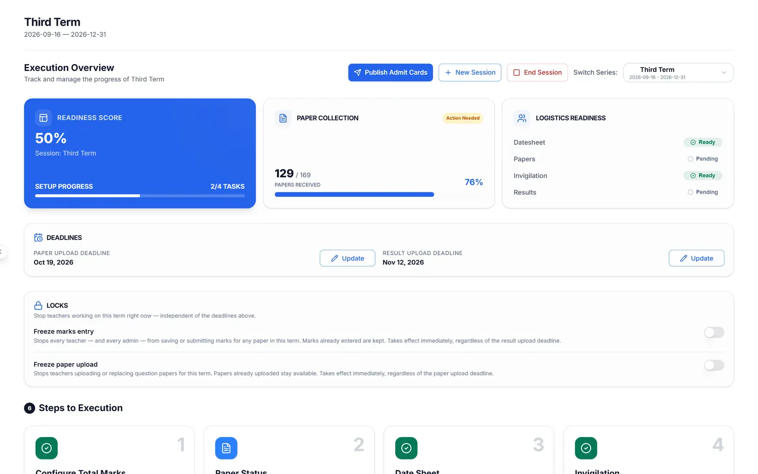The width and height of the screenshot is (758, 474).
Task: Click the Results Pending circle icon
Action: 690,192
